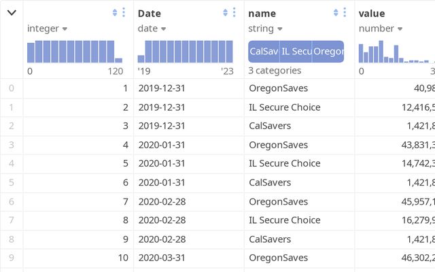Open the integer column options menu

pyautogui.click(x=123, y=13)
